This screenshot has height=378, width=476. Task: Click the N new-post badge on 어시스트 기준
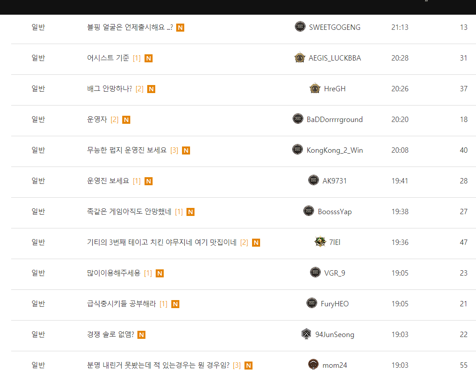pos(149,58)
